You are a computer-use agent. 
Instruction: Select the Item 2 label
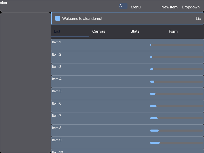pos(57,54)
